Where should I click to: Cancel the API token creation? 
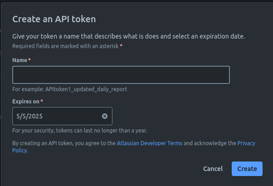tap(213, 169)
